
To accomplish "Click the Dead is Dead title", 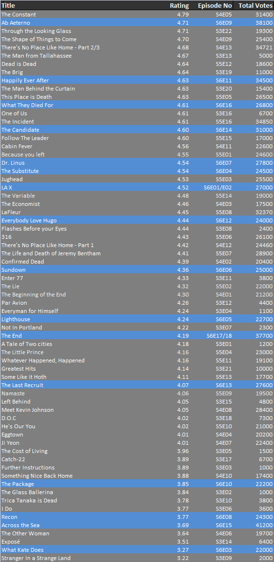I will (18, 64).
